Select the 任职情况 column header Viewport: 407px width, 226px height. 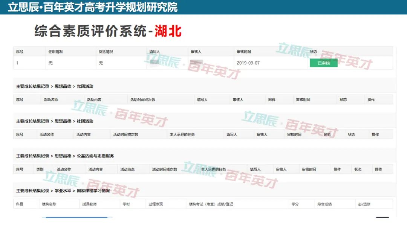point(55,52)
